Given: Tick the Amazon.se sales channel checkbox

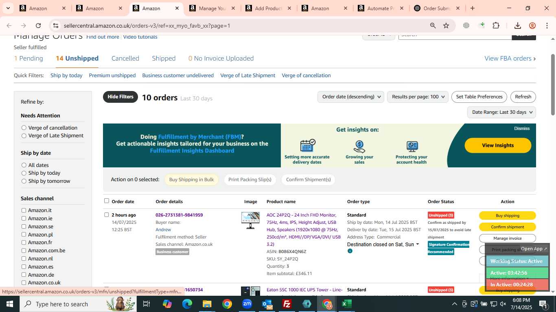Looking at the screenshot, I should pyautogui.click(x=24, y=227).
